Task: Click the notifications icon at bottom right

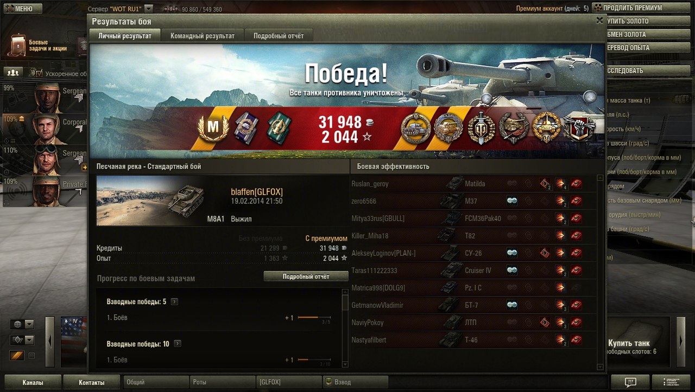Action: pyautogui.click(x=630, y=382)
